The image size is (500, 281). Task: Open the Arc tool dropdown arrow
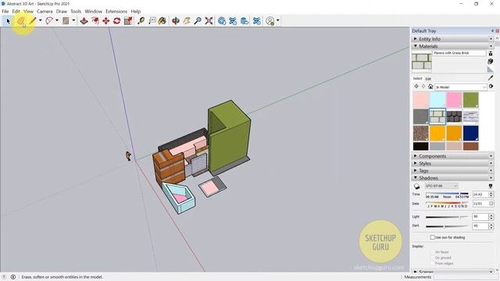57,21
